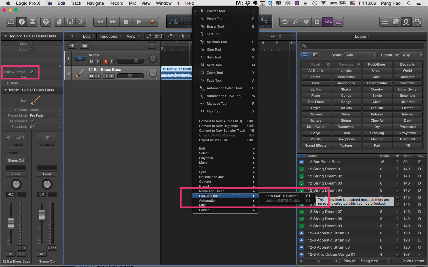Image resolution: width=428 pixels, height=267 pixels.
Task: Open the Play in Song Key dropdown
Action: point(374,261)
